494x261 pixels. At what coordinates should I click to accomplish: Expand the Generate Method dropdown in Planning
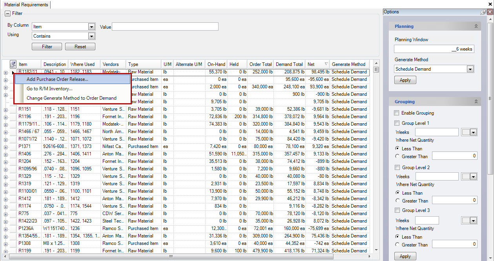[x=470, y=69]
